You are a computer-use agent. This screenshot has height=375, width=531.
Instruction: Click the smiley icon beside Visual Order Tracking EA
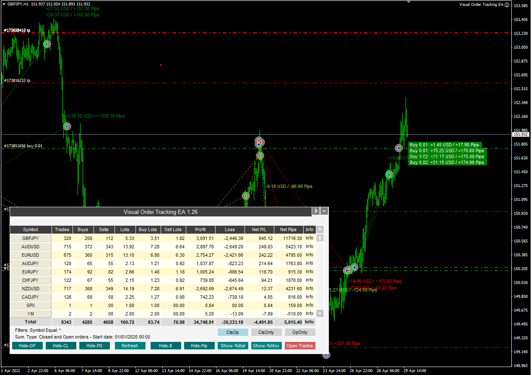click(x=507, y=5)
